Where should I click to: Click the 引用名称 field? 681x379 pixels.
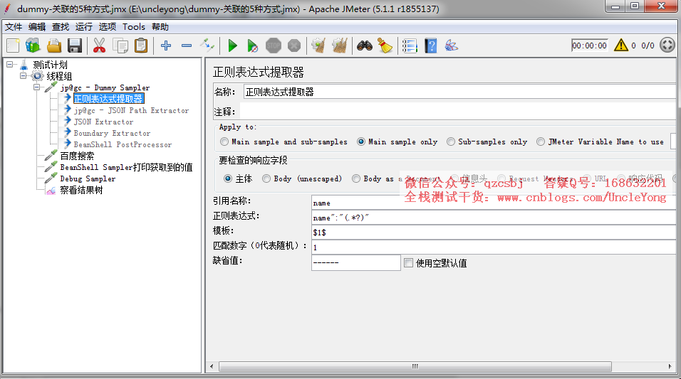point(494,203)
